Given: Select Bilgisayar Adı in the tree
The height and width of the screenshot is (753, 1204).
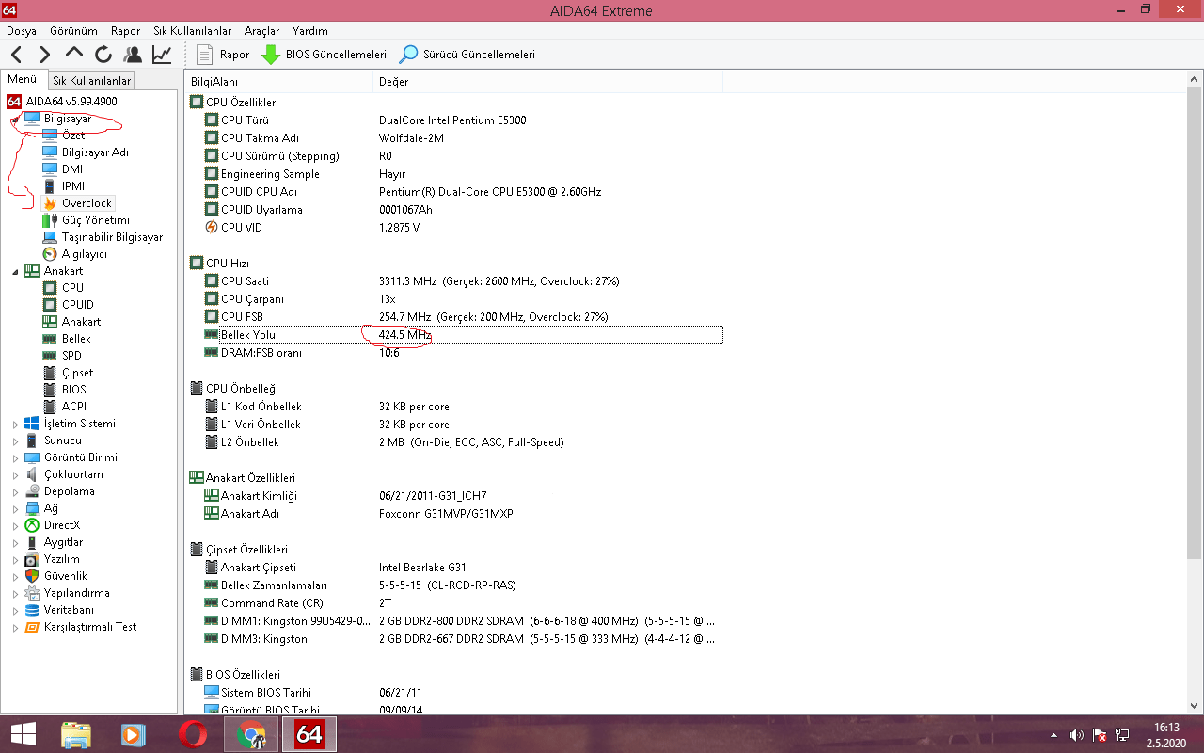Looking at the screenshot, I should click(x=95, y=152).
